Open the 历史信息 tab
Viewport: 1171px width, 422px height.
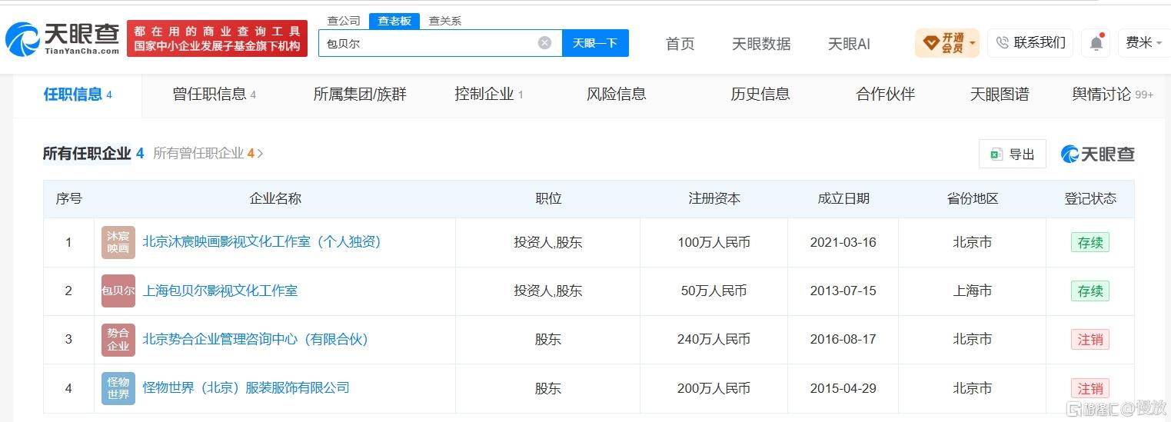760,95
